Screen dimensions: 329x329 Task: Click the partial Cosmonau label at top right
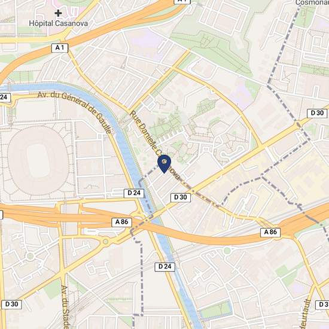click(312, 3)
